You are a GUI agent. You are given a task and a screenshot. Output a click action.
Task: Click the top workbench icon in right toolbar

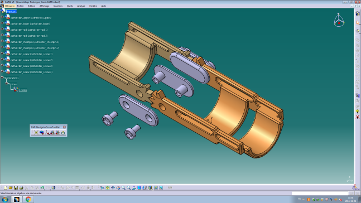tap(358, 14)
